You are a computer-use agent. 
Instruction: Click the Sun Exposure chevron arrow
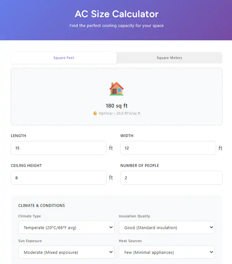[111, 252]
